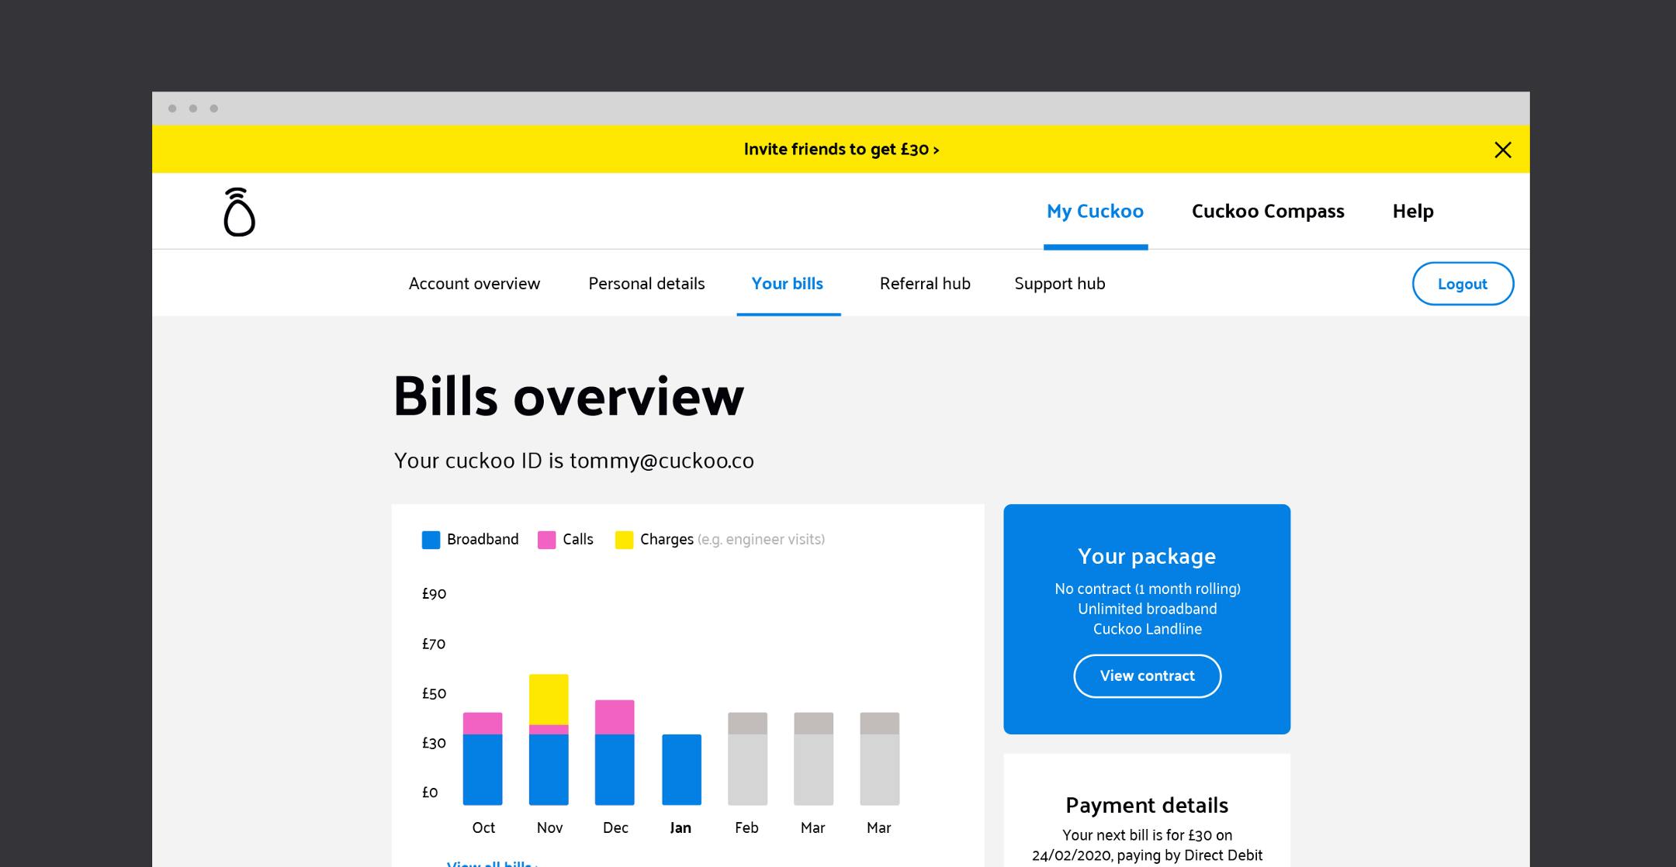This screenshot has width=1676, height=867.
Task: Click the blue Broadband legend swatch
Action: (x=431, y=540)
